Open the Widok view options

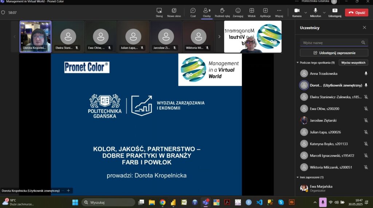point(251,13)
